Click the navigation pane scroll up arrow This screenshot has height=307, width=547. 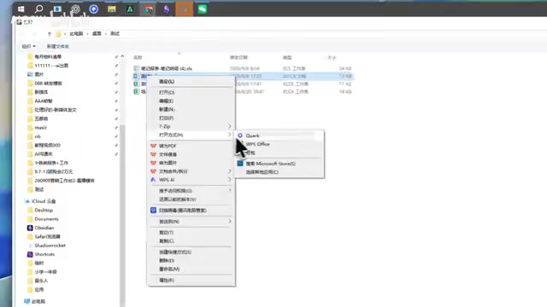tap(122, 56)
